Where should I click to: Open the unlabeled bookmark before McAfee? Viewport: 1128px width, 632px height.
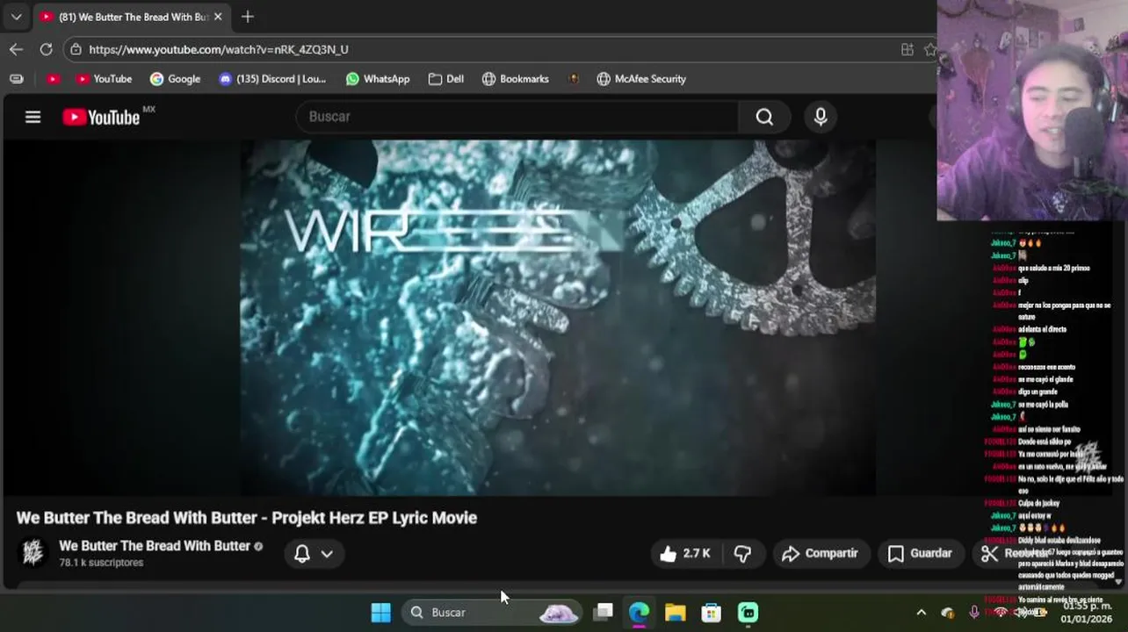[x=574, y=79]
